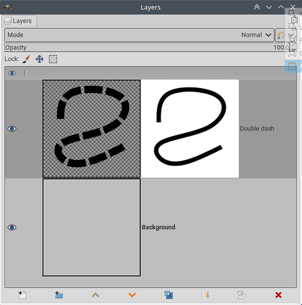Merge down the layer
The width and height of the screenshot is (302, 305).
click(x=205, y=295)
